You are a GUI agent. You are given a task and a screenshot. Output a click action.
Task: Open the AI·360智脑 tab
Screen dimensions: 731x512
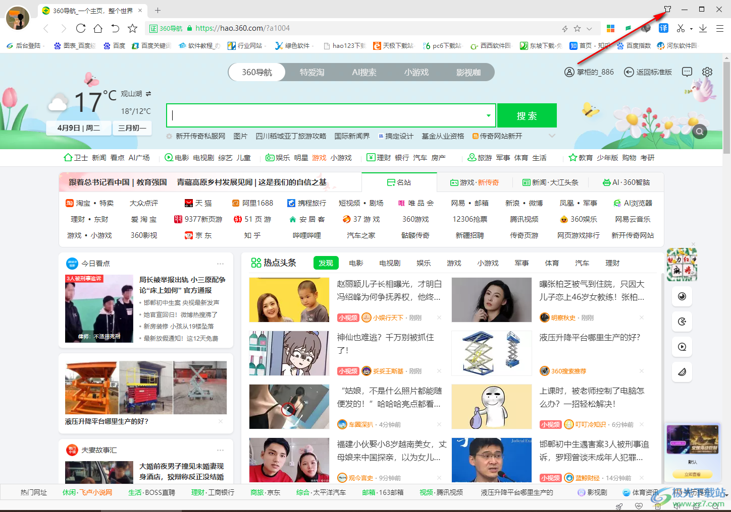click(x=626, y=182)
